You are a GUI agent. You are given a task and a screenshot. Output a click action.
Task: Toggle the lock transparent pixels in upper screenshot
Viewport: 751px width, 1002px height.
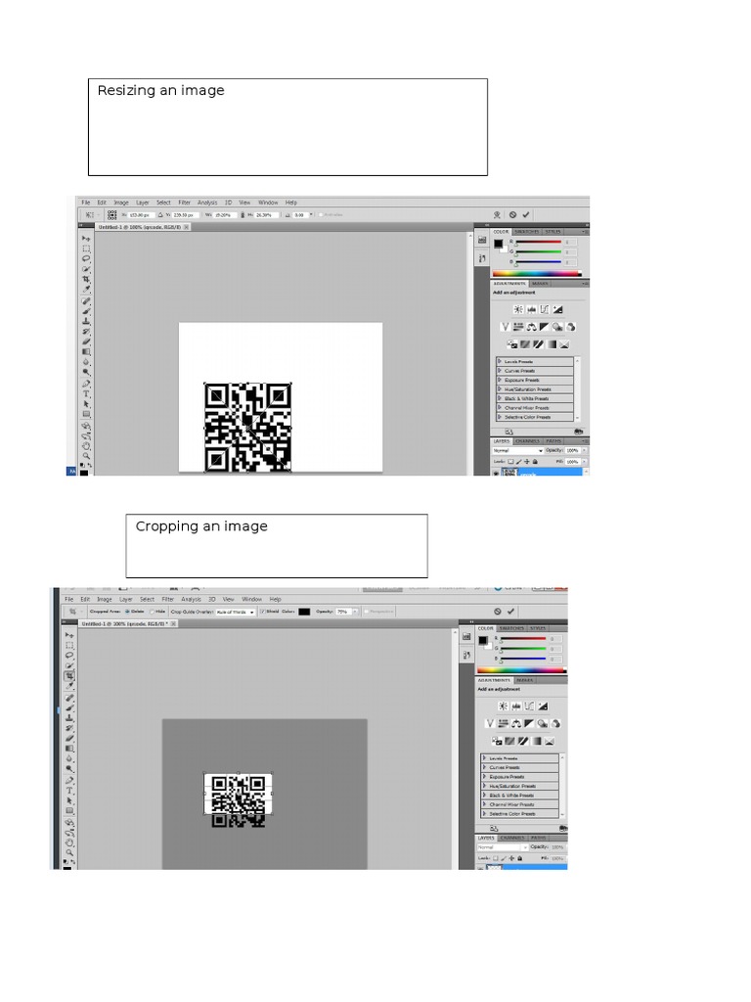(510, 462)
